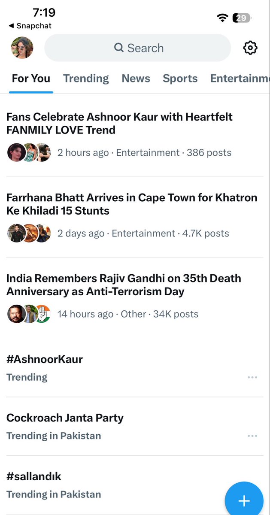Select the Entertainment tab
Screen dimensions: 270x515
240,79
